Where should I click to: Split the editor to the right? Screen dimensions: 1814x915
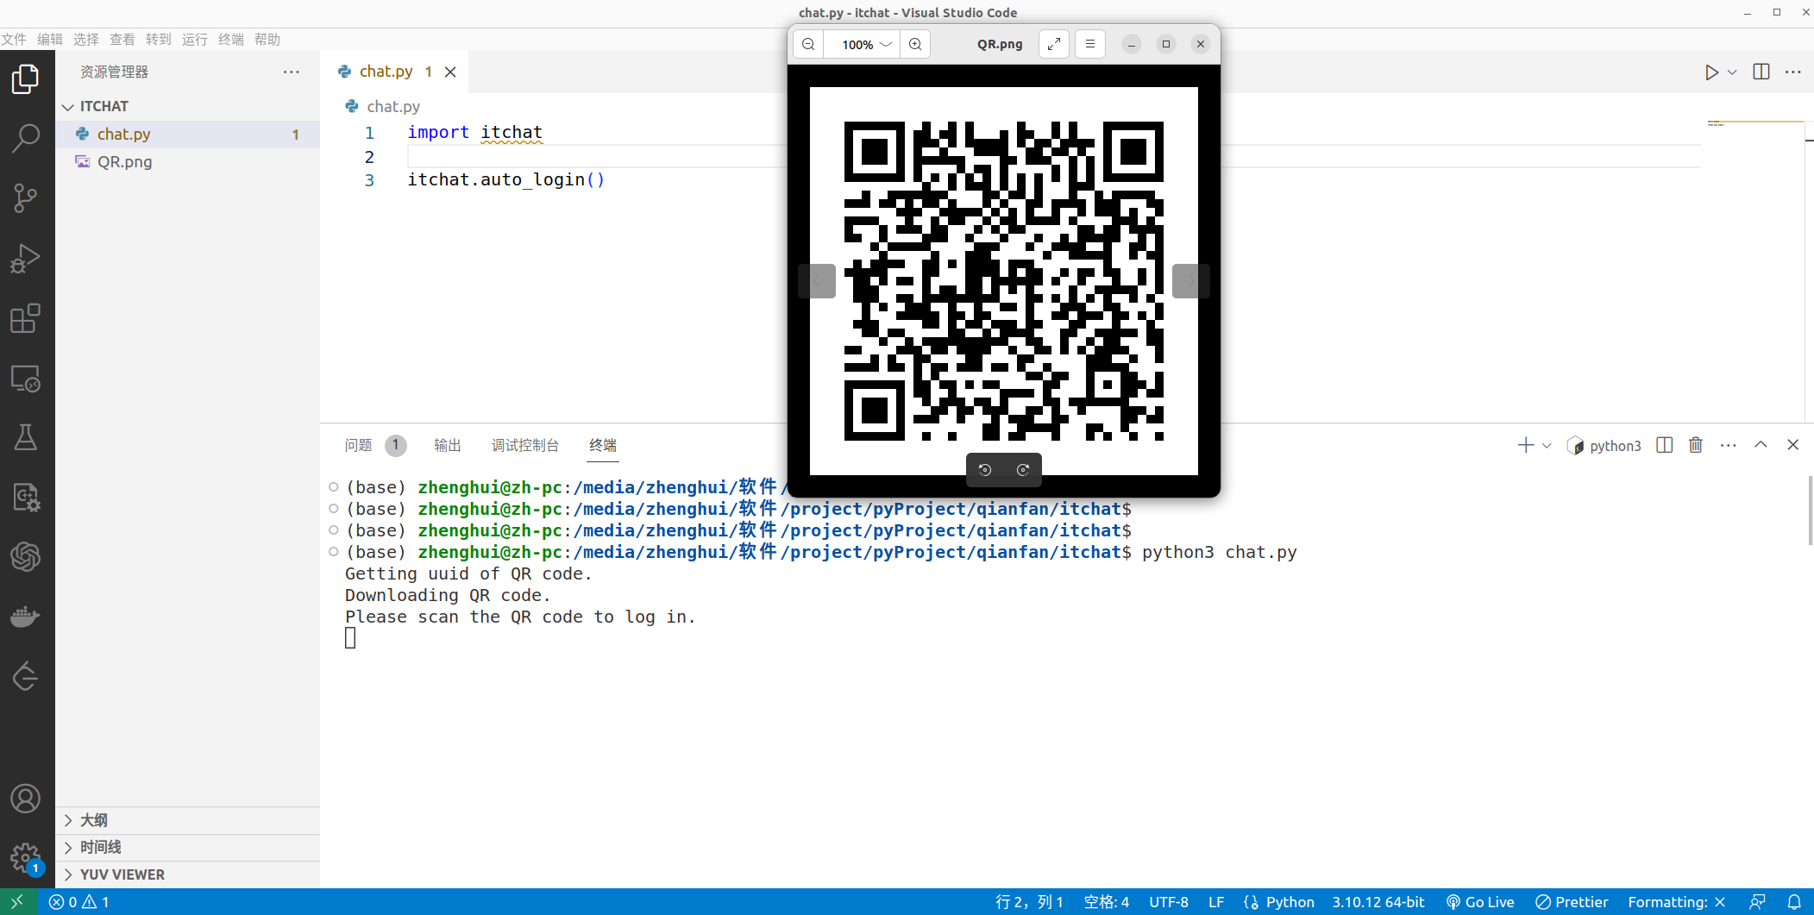pyautogui.click(x=1761, y=72)
